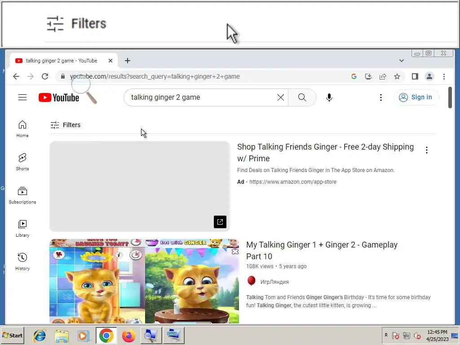Open the ad's external link icon
Screen dimensions: 460x345
point(220,222)
